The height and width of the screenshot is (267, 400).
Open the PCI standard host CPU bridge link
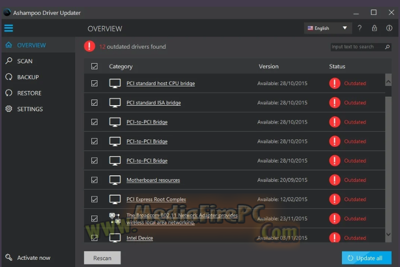161,83
